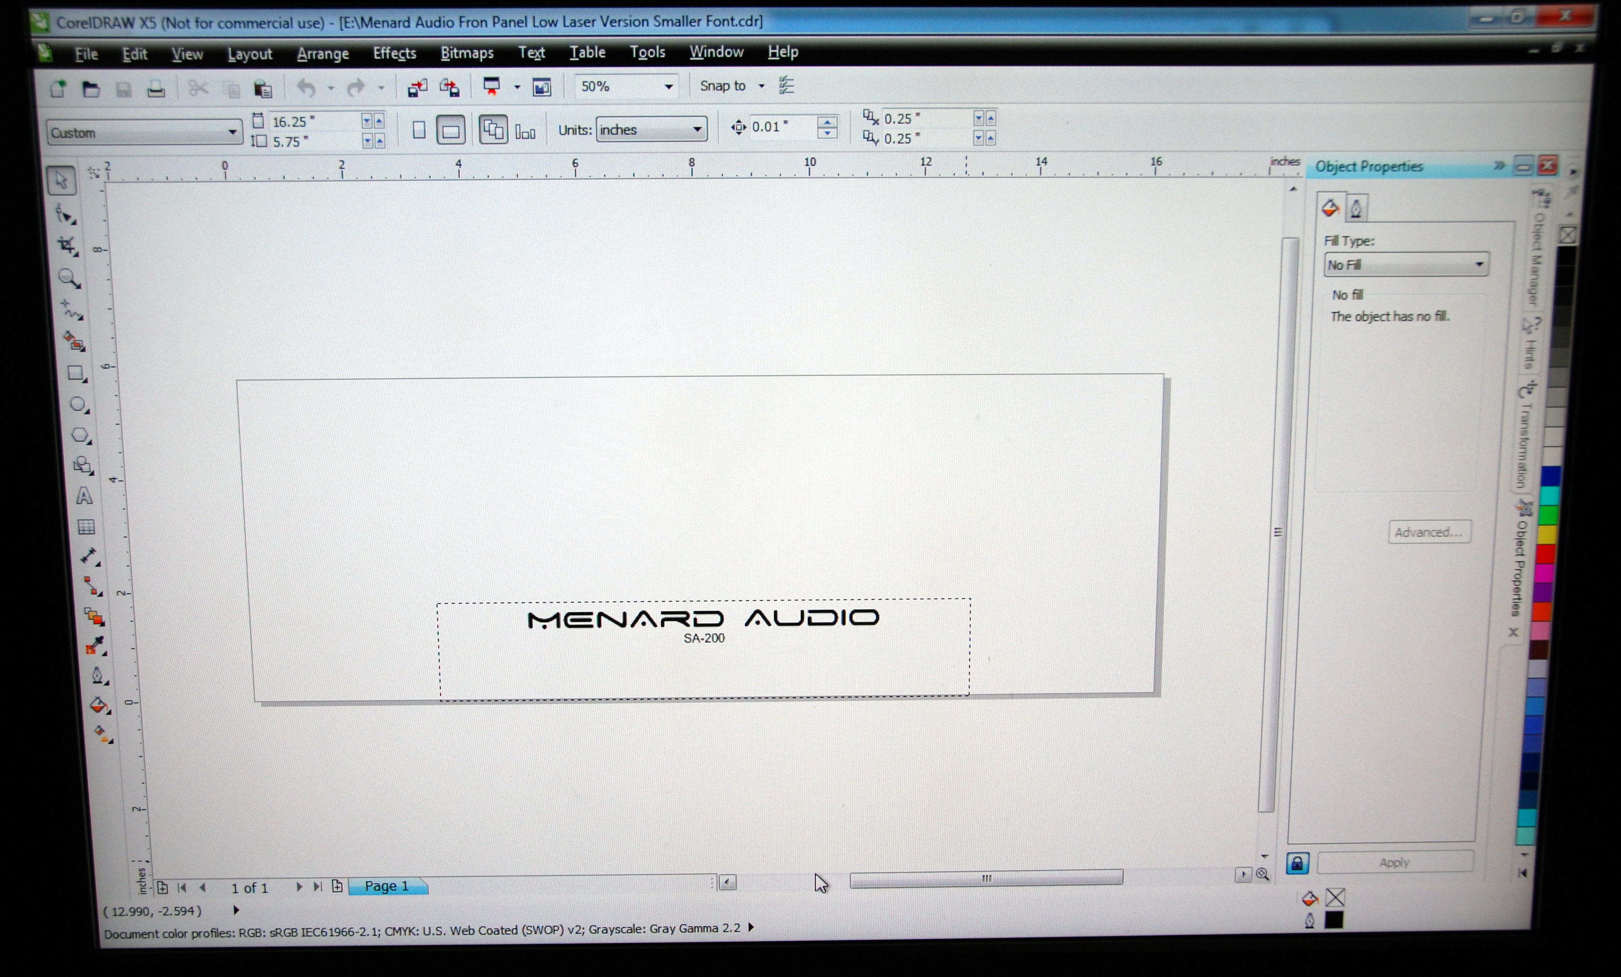Select the Table tool
The height and width of the screenshot is (977, 1621).
click(x=86, y=527)
